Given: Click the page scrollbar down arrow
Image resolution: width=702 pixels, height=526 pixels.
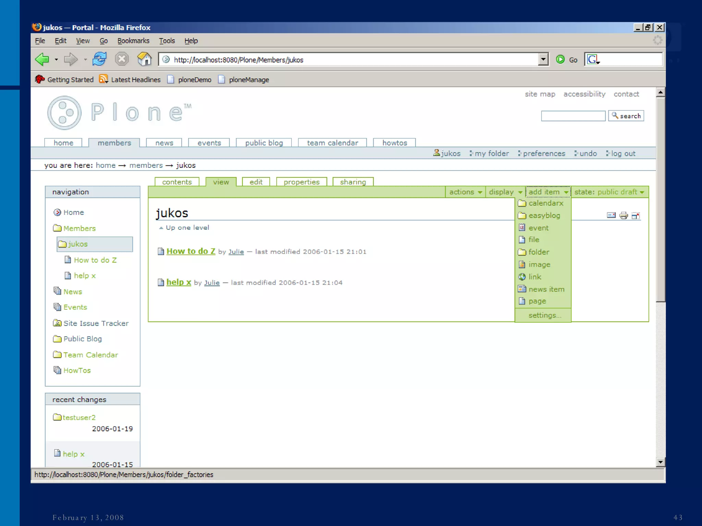Looking at the screenshot, I should pyautogui.click(x=661, y=462).
